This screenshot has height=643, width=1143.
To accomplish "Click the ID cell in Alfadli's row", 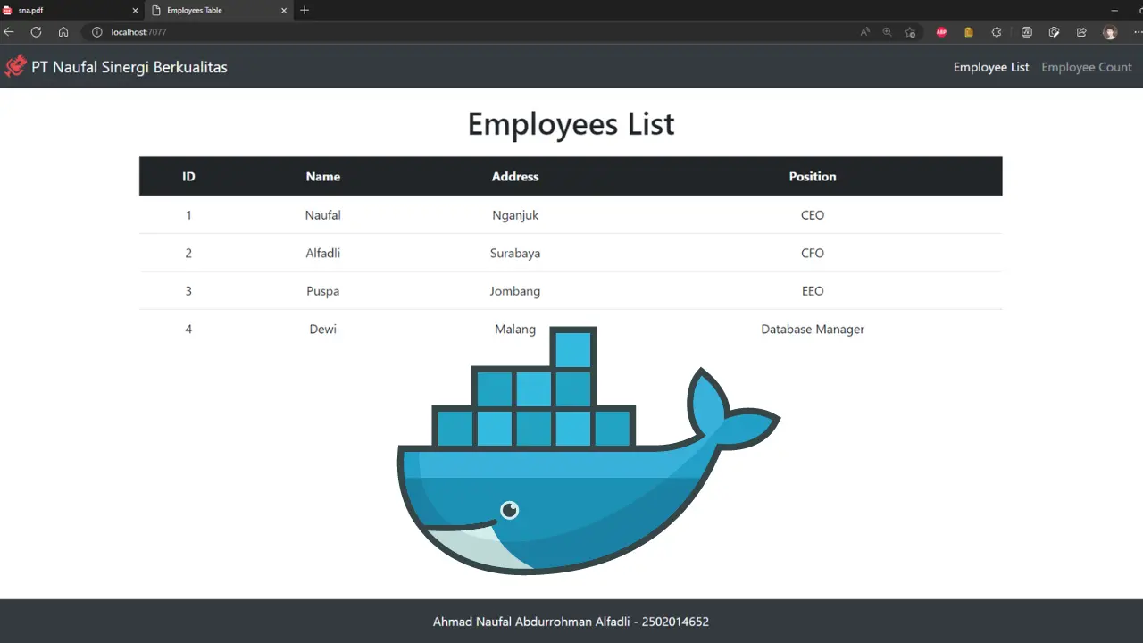I will (x=188, y=253).
